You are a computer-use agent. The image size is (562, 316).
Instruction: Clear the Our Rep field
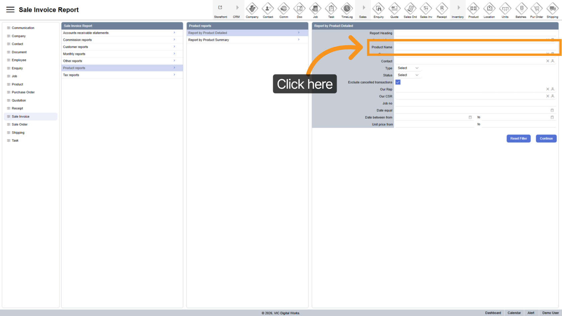pyautogui.click(x=548, y=89)
